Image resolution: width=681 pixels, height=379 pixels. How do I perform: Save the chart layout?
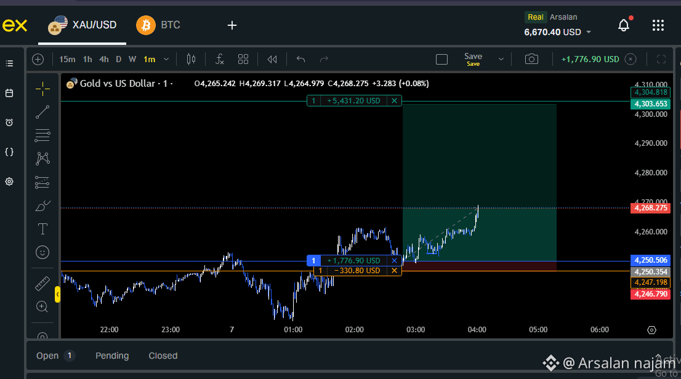[x=473, y=60]
